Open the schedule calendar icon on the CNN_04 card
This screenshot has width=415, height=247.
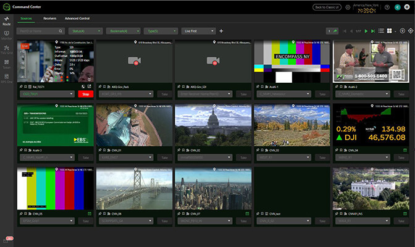405,150
